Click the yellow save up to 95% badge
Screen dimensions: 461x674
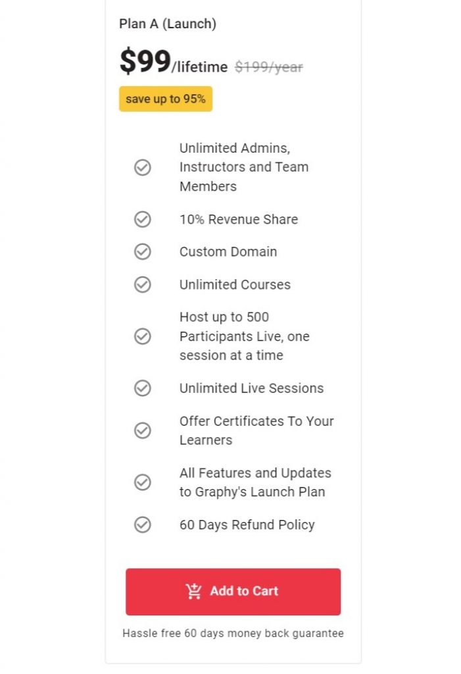[x=166, y=99]
